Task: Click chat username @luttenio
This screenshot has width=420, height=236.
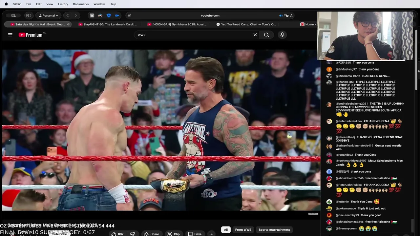Action: [342, 202]
